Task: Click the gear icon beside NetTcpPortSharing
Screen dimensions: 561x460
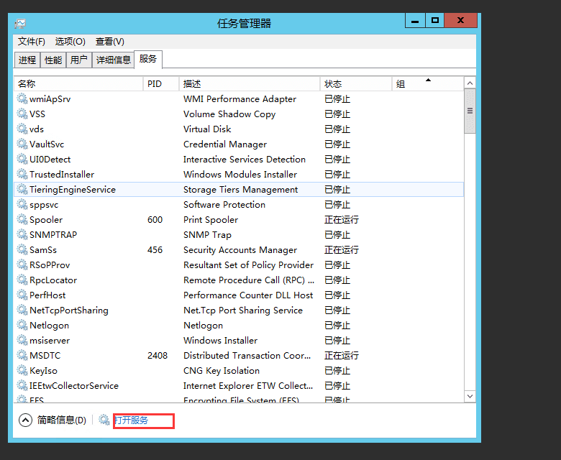Action: coord(22,310)
